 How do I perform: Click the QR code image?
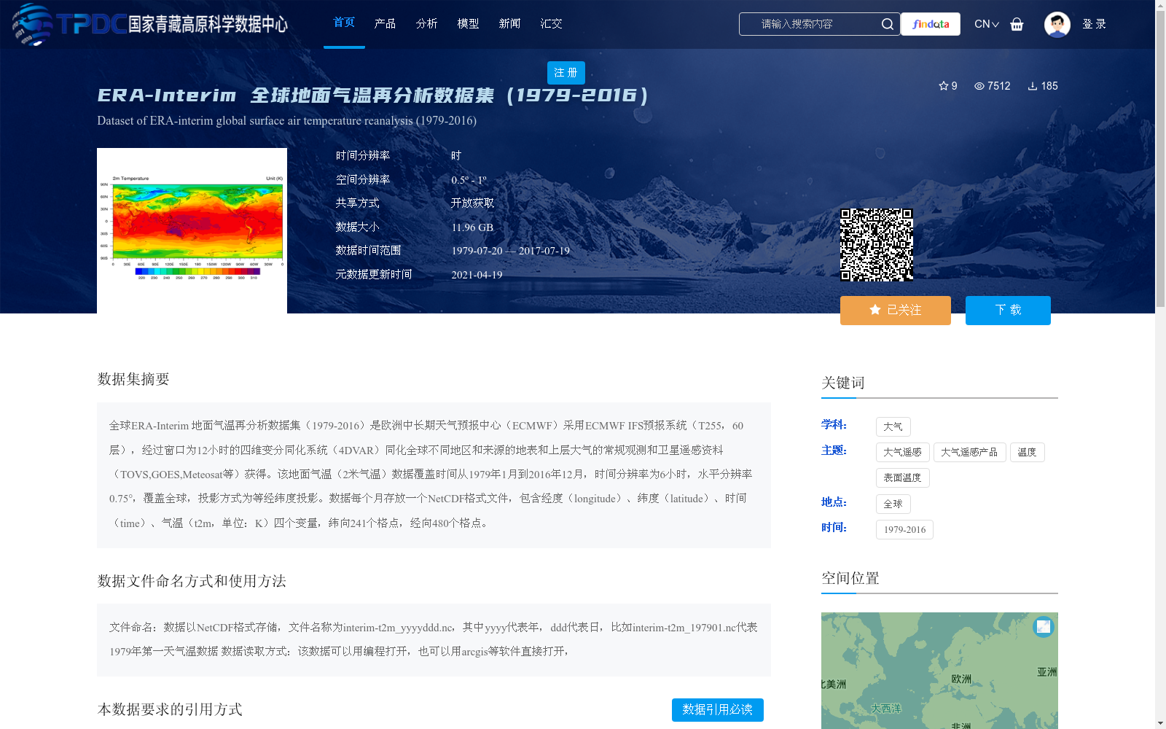877,245
